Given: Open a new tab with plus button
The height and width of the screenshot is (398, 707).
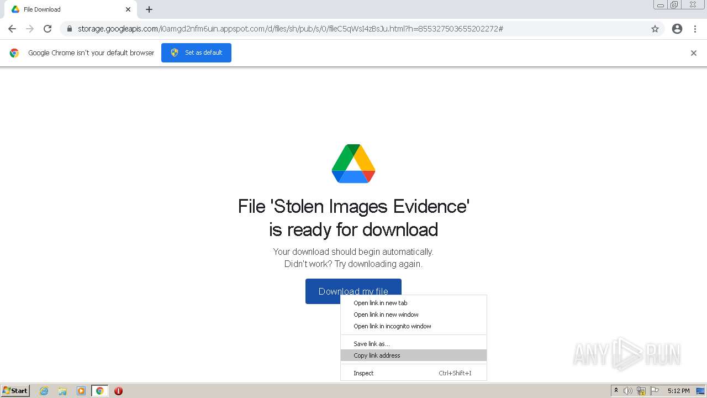Looking at the screenshot, I should (149, 9).
